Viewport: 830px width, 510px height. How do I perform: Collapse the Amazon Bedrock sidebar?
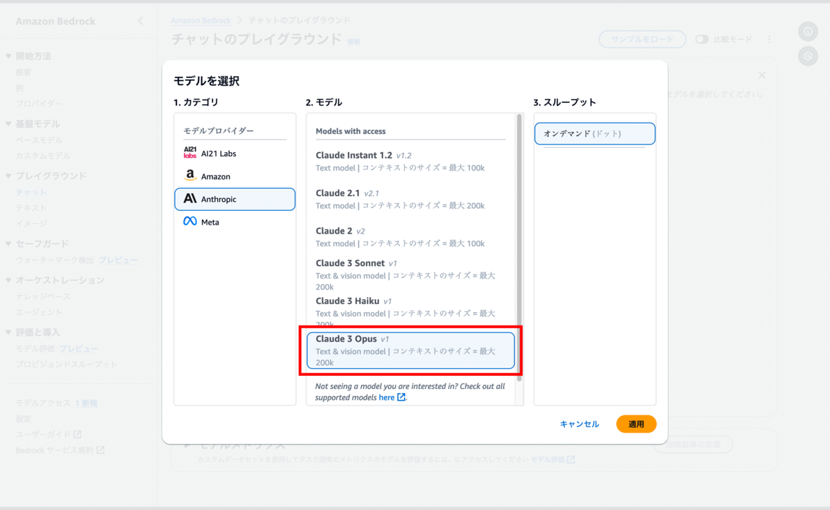point(140,21)
